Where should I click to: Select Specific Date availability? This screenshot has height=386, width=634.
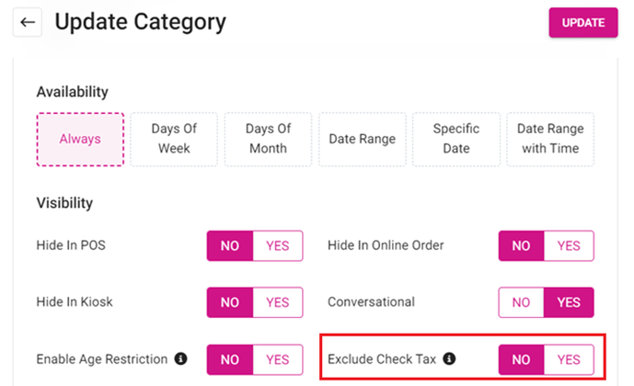(456, 140)
